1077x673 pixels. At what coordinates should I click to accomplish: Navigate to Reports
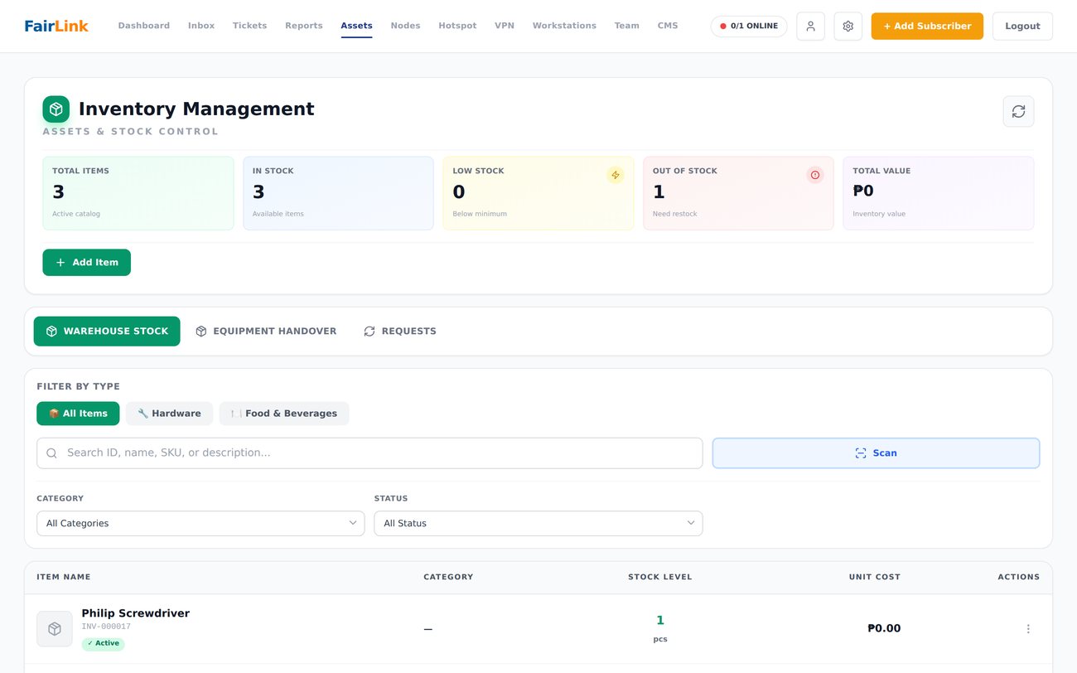[304, 26]
